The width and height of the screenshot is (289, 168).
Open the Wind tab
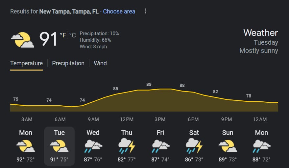click(100, 63)
